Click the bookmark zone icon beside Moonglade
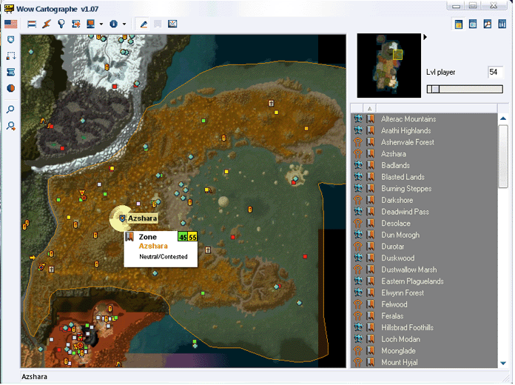 [x=371, y=350]
